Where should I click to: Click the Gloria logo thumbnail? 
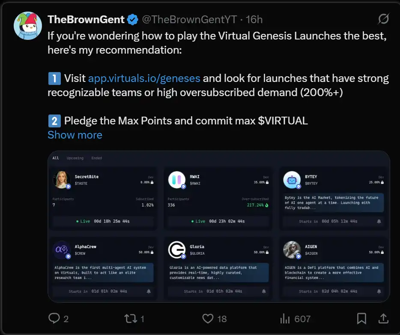176,250
